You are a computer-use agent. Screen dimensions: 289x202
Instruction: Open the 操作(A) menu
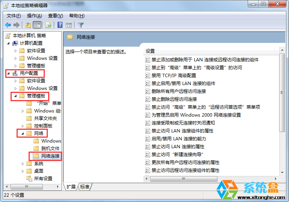click(35, 16)
